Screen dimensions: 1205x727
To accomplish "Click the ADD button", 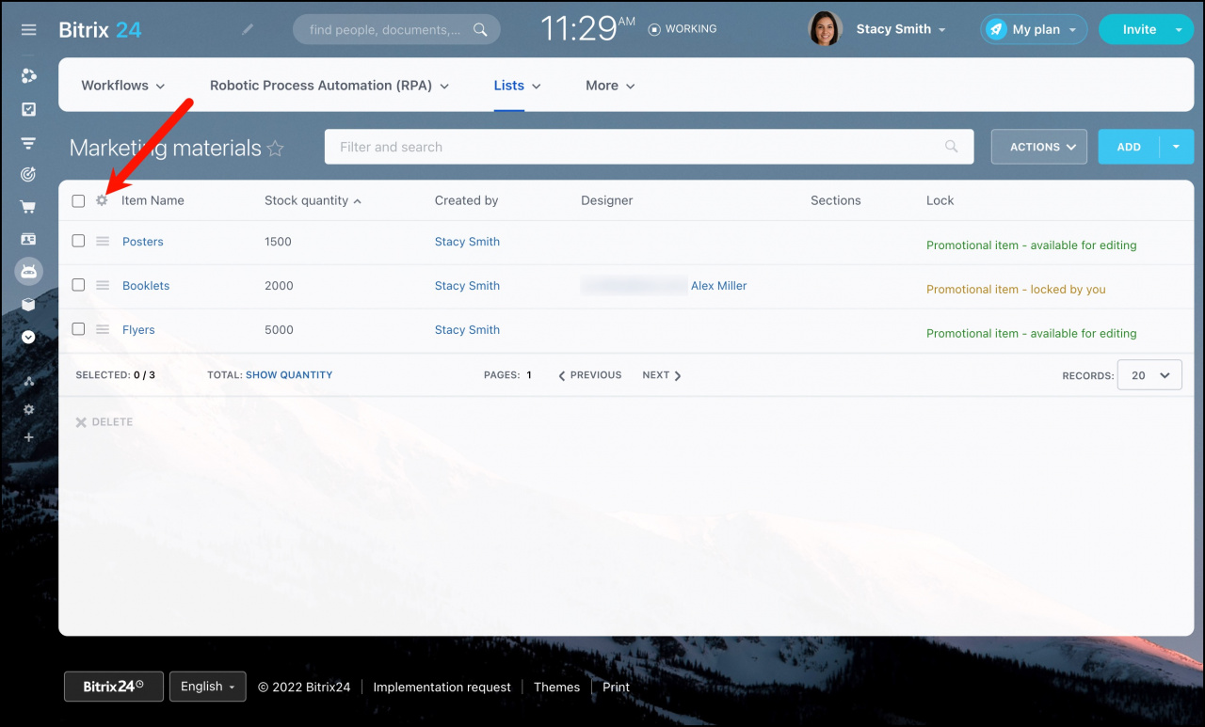I will click(1129, 147).
